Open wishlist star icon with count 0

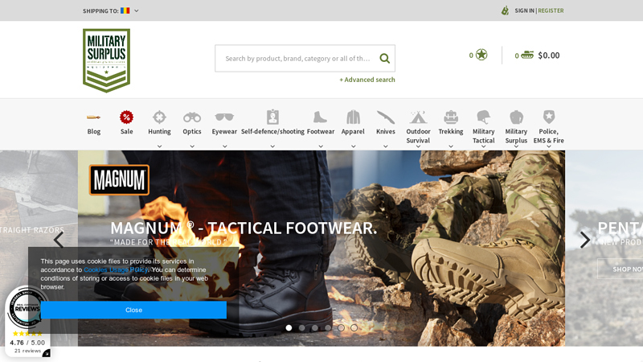pos(481,55)
